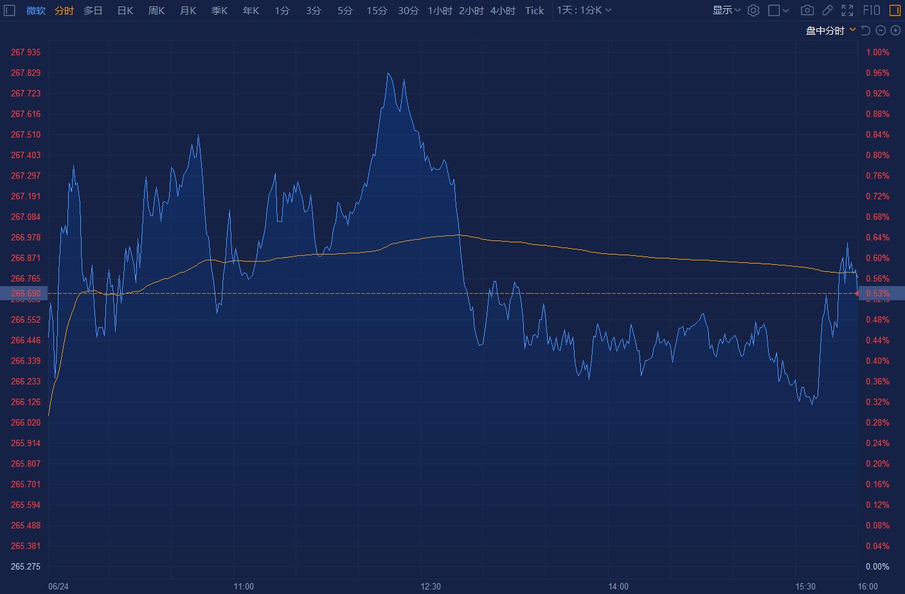This screenshot has height=594, width=905.
Task: Open F10 company info
Action: point(872,10)
